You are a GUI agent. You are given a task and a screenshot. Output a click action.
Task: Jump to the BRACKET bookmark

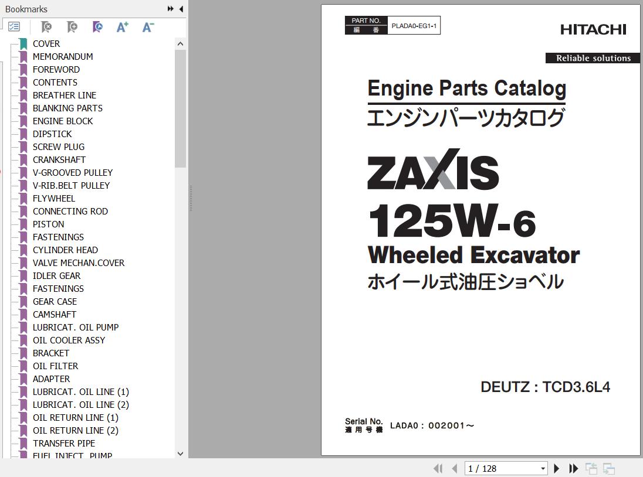click(x=51, y=353)
